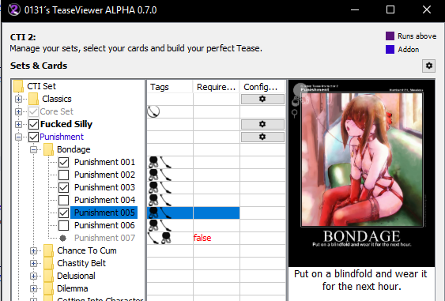The image size is (445, 301).
Task: Click the purple Runs above color swatch
Action: 390,36
